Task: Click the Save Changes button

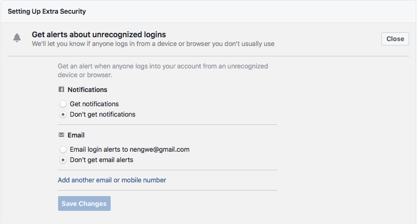Action: (x=84, y=204)
